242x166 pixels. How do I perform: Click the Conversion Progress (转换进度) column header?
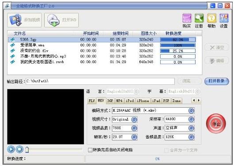[173, 34]
